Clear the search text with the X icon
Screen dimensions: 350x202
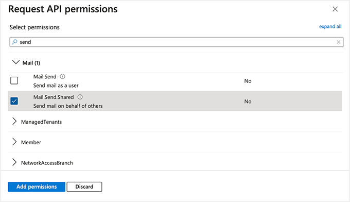click(338, 42)
